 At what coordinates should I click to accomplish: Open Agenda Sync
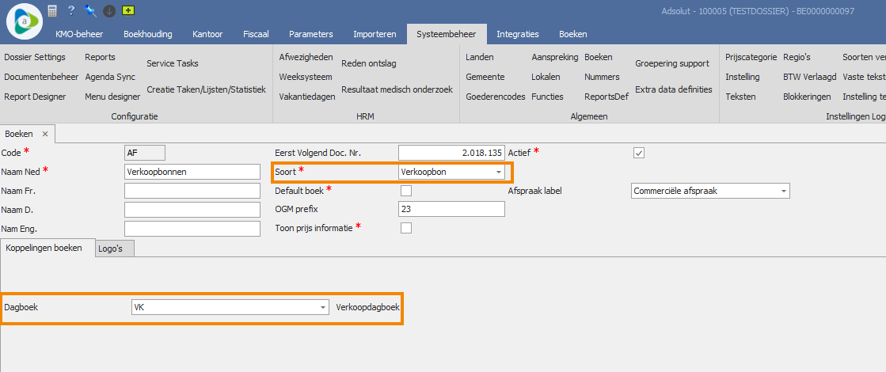pyautogui.click(x=110, y=77)
